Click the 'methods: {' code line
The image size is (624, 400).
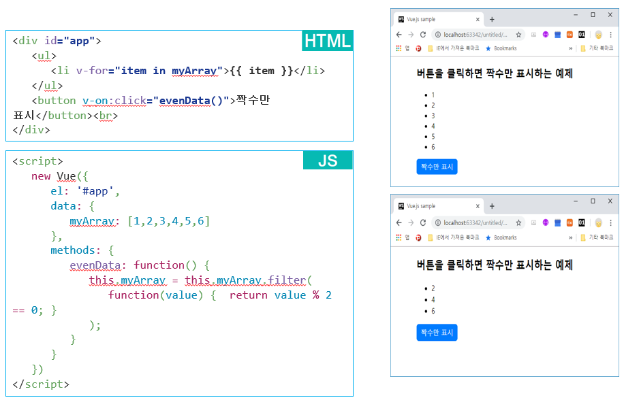(x=82, y=250)
